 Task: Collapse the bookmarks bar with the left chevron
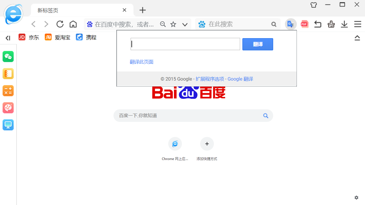coord(7,38)
